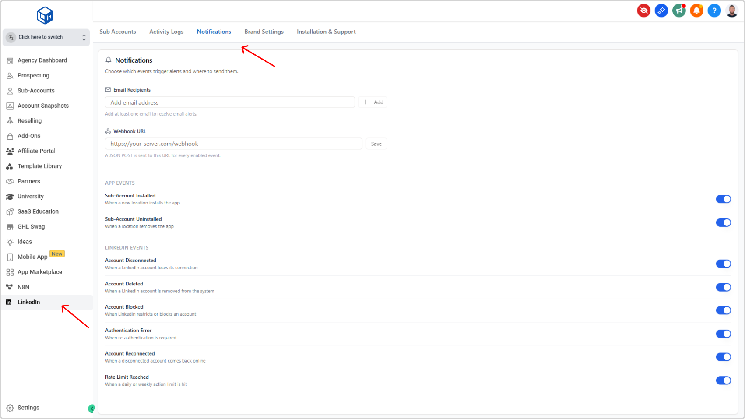Click the Add email address input field
This screenshot has height=419, width=745.
coord(230,102)
